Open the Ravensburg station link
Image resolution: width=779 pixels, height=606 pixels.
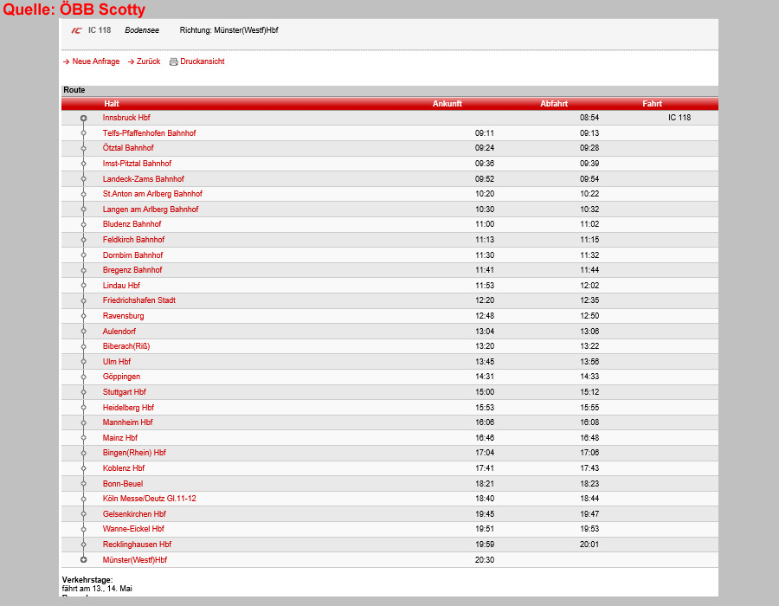(123, 316)
